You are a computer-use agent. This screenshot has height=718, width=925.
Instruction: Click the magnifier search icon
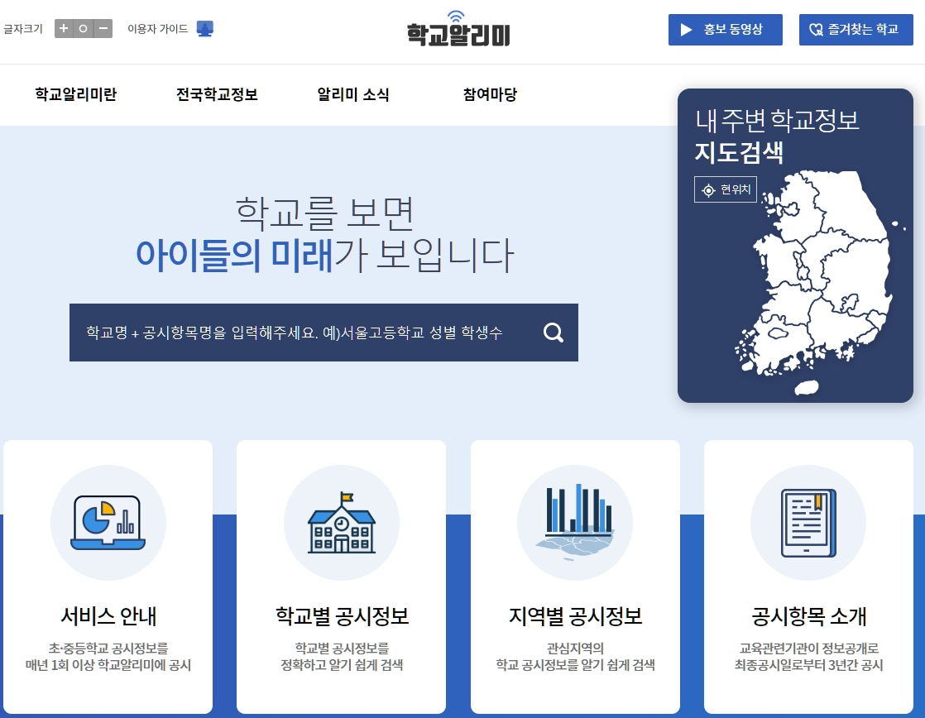(x=554, y=333)
